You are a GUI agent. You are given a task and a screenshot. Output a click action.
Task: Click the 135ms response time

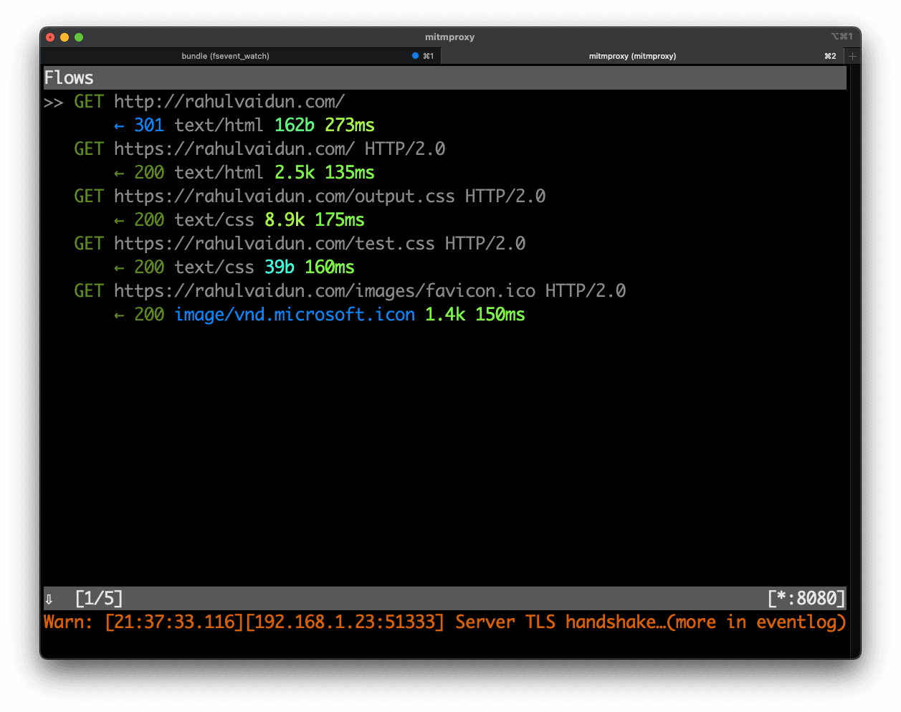pyautogui.click(x=350, y=173)
